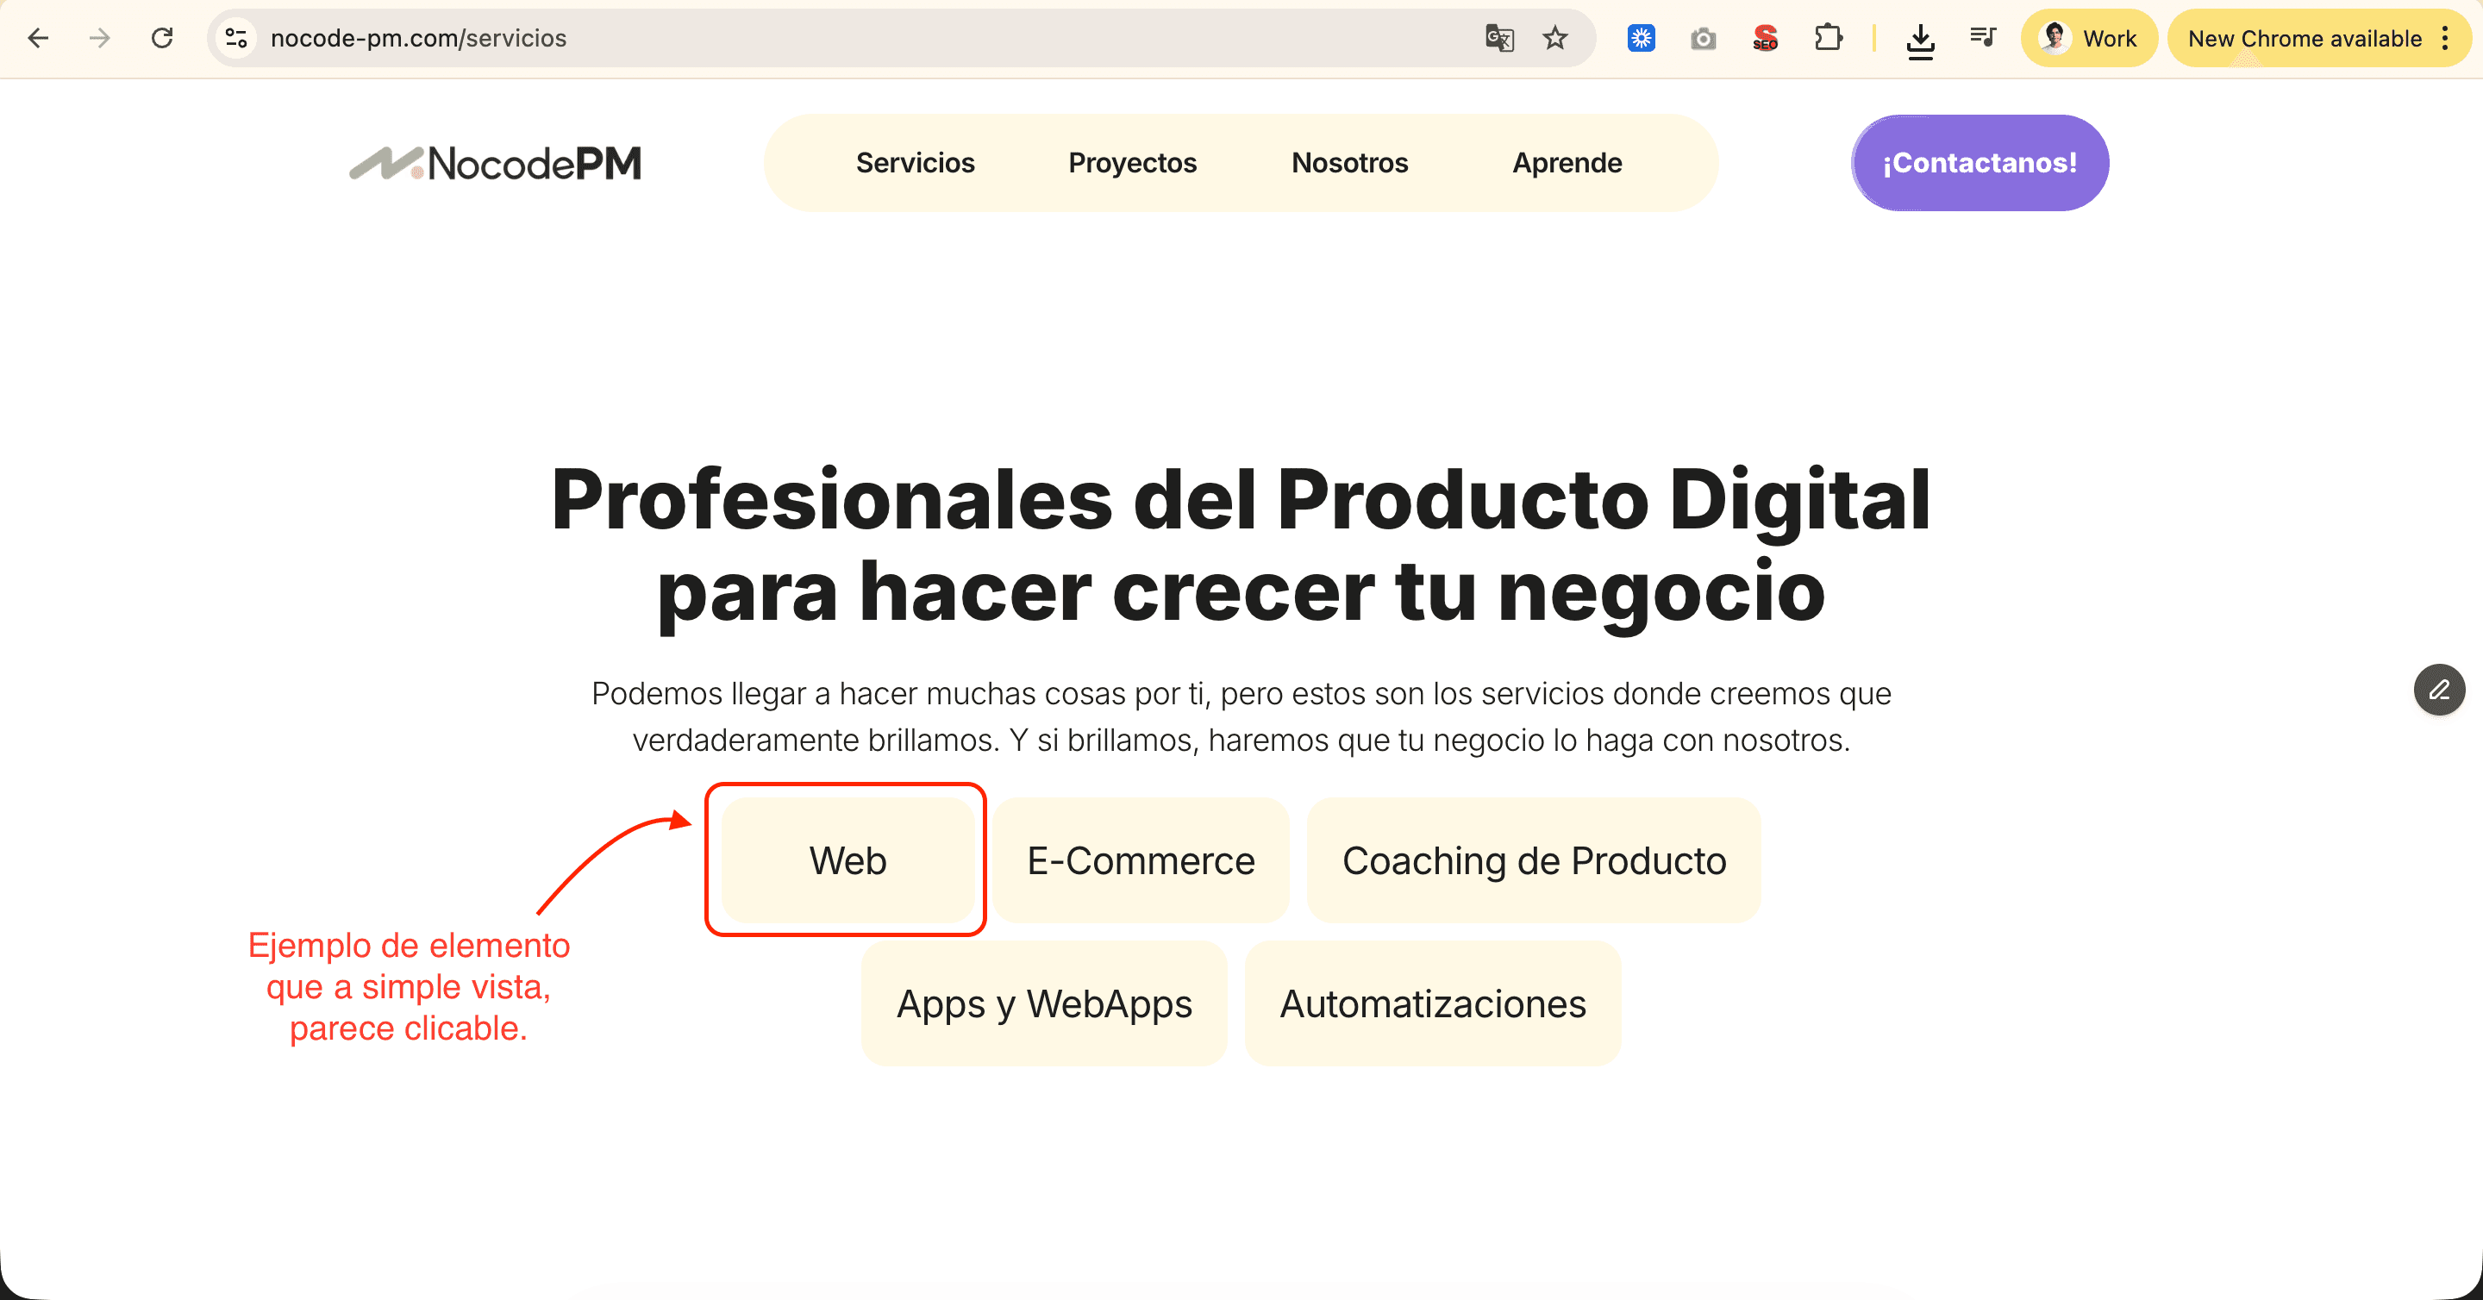Open the Downloads icon in the toolbar
The width and height of the screenshot is (2483, 1300).
[1921, 39]
